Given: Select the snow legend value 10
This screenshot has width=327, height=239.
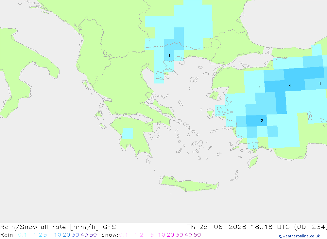Looking at the screenshot, I should point(162,235).
